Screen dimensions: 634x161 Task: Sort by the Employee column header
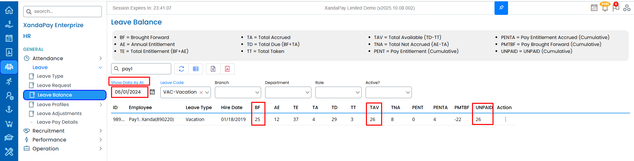(140, 107)
